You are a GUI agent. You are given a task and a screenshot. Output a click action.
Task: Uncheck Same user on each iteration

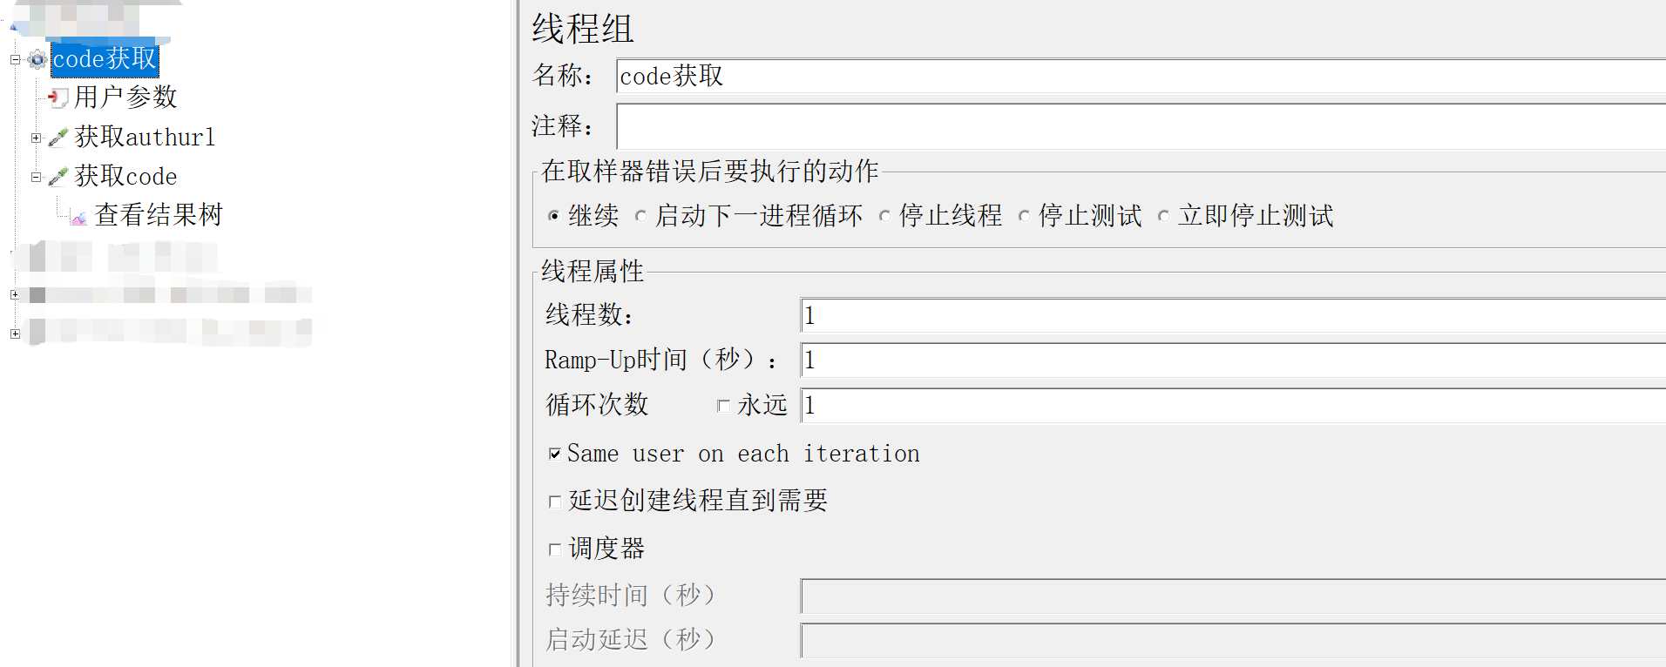(x=555, y=453)
